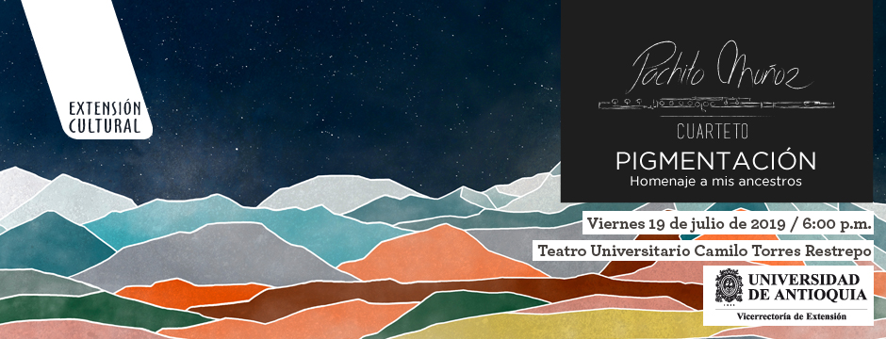Click the dark brown ridge below the orange mountain
The image size is (886, 339).
(441, 293)
